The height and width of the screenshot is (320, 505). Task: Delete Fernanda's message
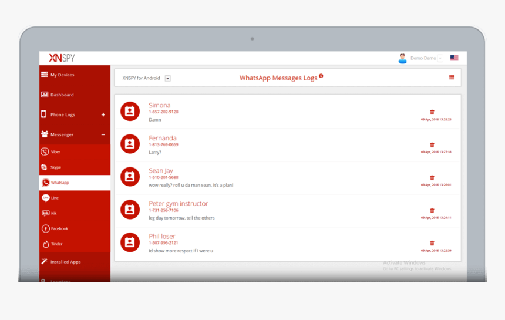(x=432, y=145)
